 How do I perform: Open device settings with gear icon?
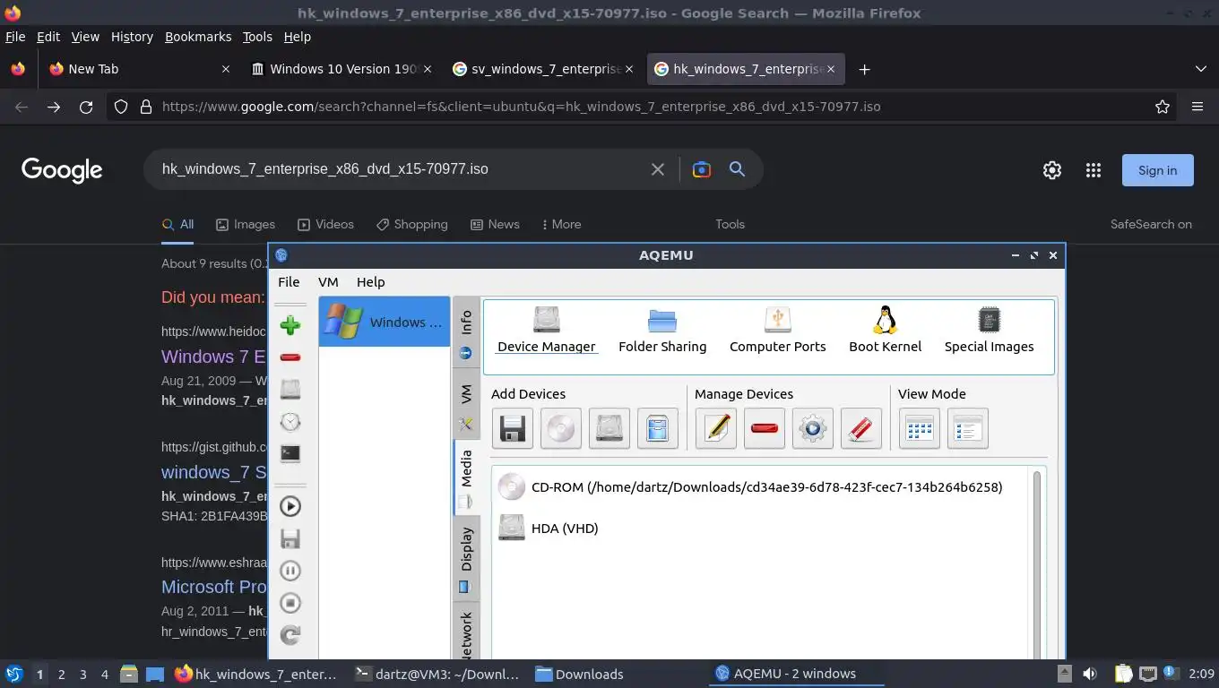pyautogui.click(x=813, y=428)
